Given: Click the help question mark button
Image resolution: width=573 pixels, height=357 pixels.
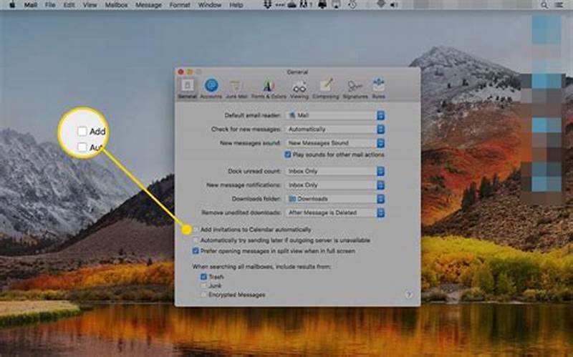Looking at the screenshot, I should [409, 295].
